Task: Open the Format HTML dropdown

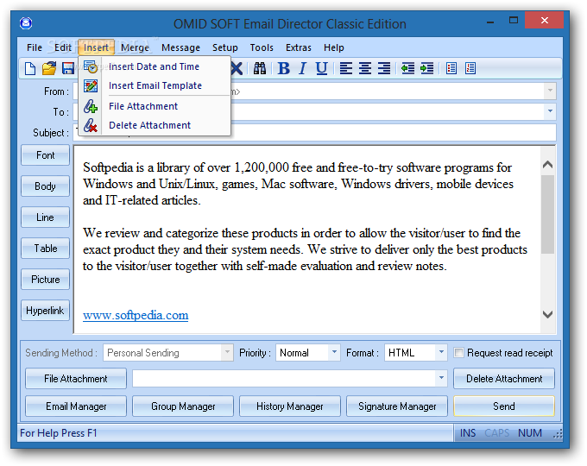Action: coord(441,352)
